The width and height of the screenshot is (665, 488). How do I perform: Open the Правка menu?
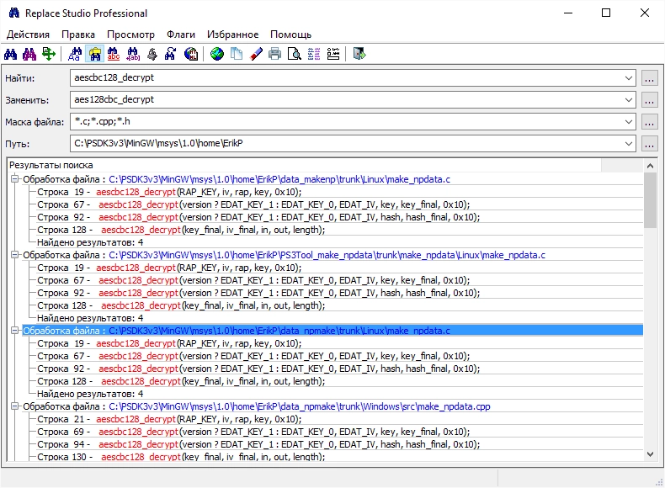click(78, 34)
